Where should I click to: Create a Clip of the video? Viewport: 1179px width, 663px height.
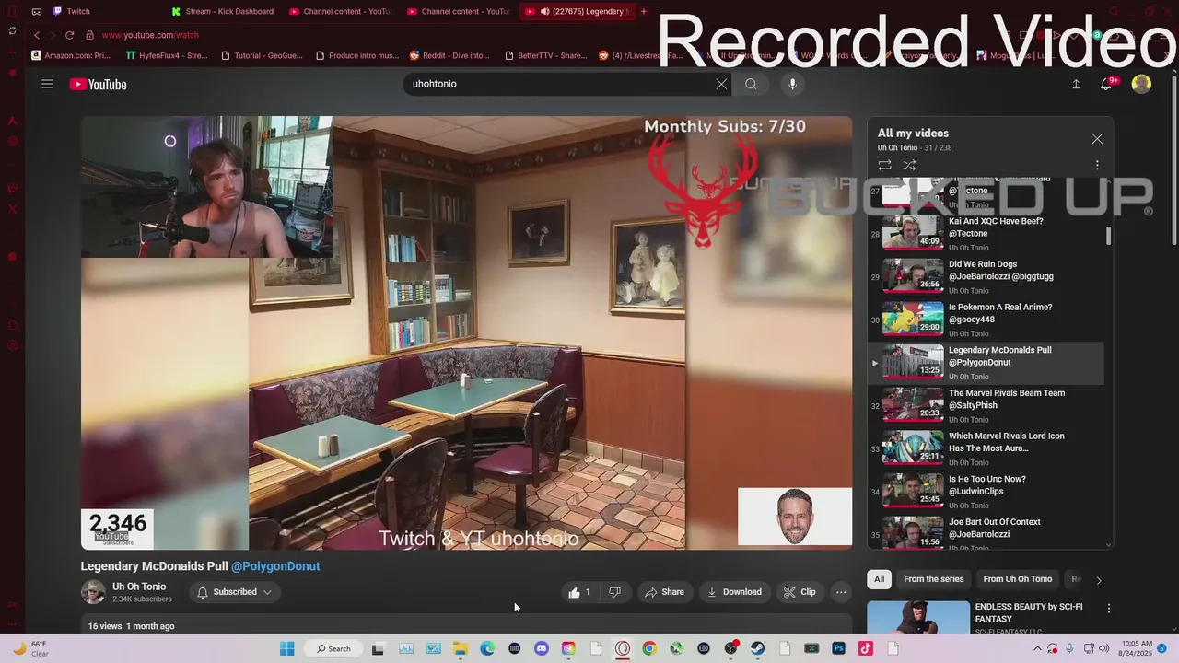pos(800,592)
